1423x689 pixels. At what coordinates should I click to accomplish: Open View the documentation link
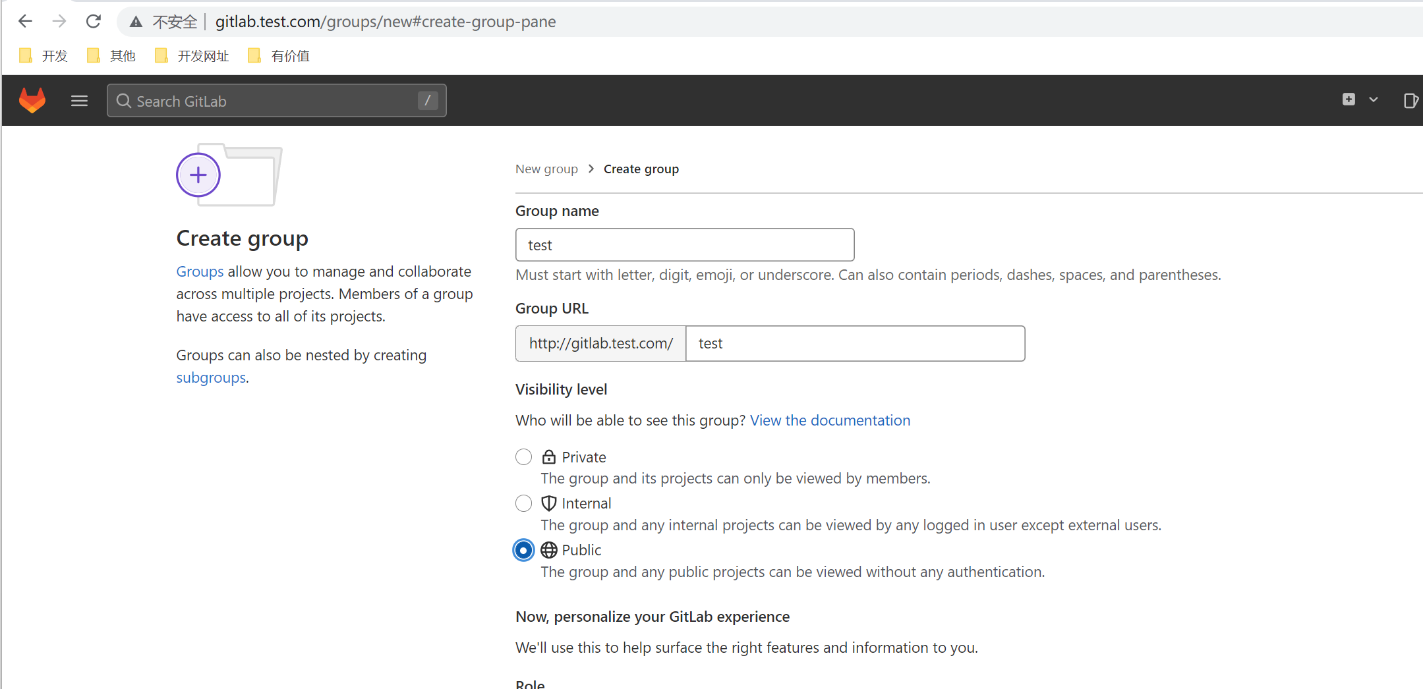click(830, 420)
